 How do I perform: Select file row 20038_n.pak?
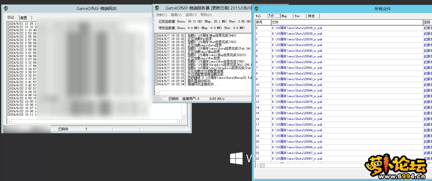tap(343, 28)
